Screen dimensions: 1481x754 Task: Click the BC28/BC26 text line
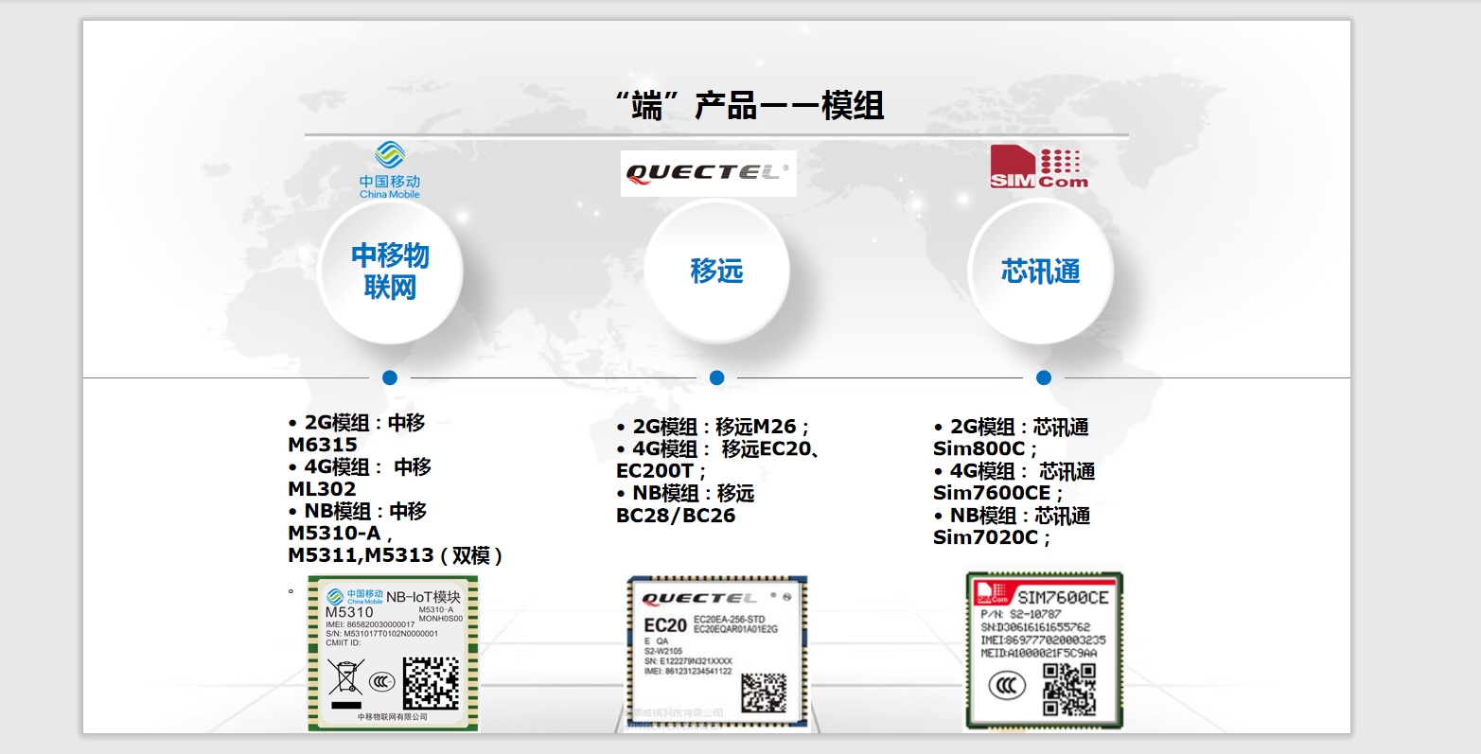pos(676,516)
